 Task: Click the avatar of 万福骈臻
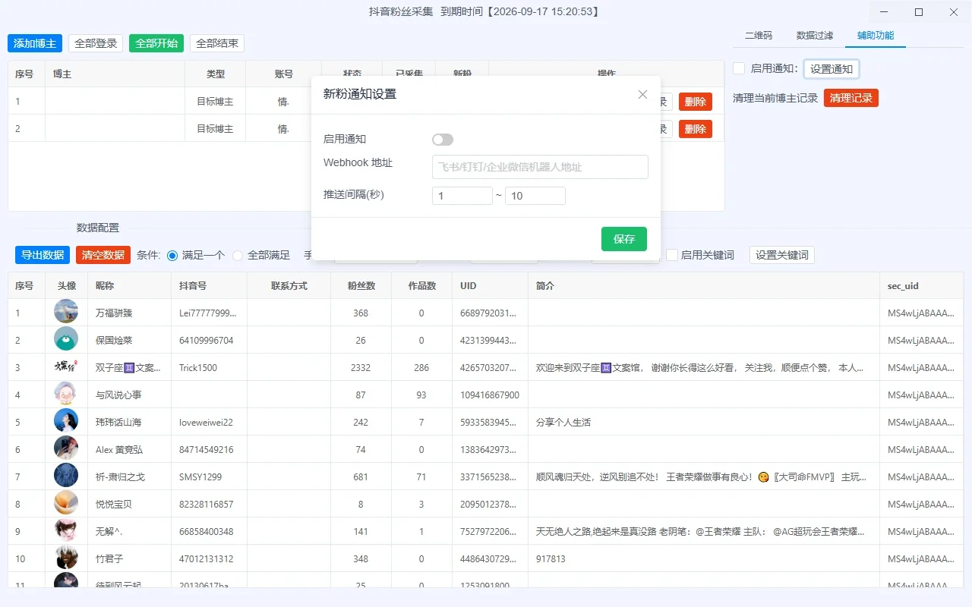click(x=66, y=312)
